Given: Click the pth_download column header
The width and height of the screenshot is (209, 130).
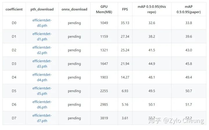Looking at the screenshot, I should tap(42, 9).
